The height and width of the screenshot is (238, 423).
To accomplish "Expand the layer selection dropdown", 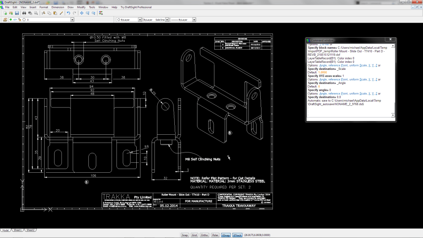I will pos(72,19).
